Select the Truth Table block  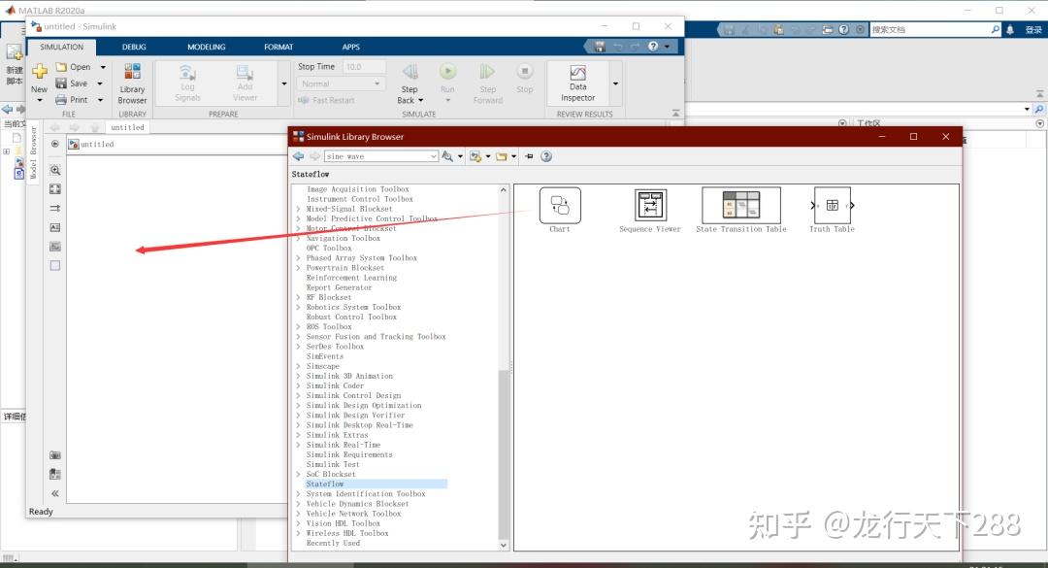[831, 206]
